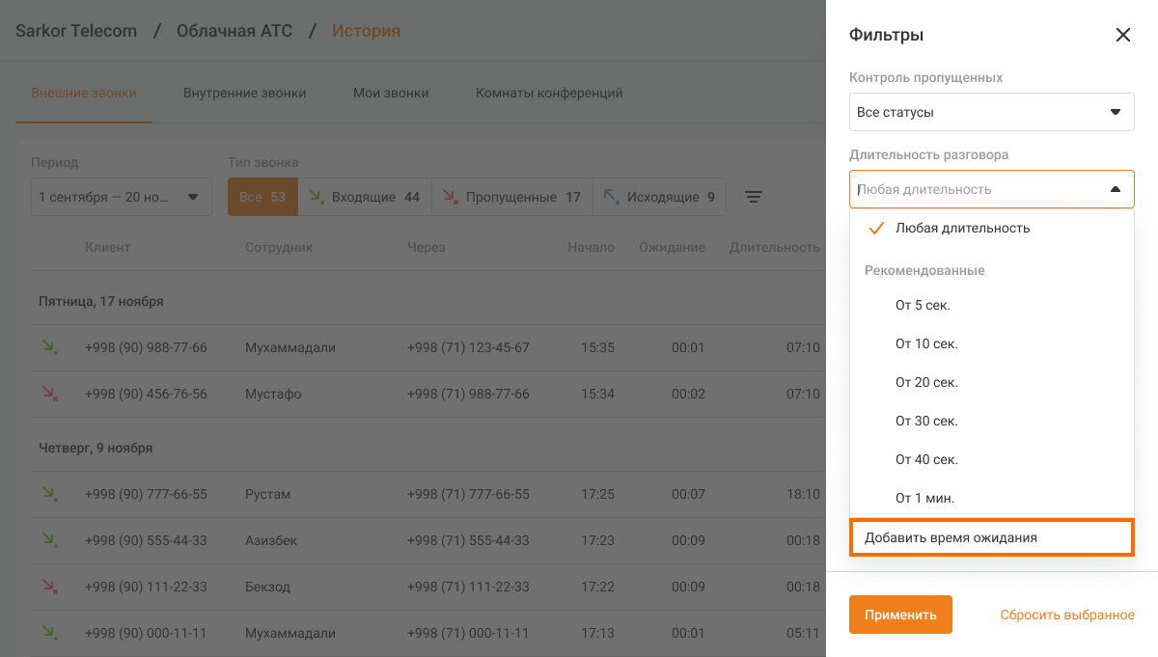Click Сбросить выбранное link
Image resolution: width=1158 pixels, height=657 pixels.
1066,615
